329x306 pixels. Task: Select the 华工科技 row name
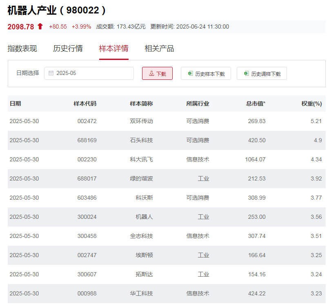tap(141, 293)
